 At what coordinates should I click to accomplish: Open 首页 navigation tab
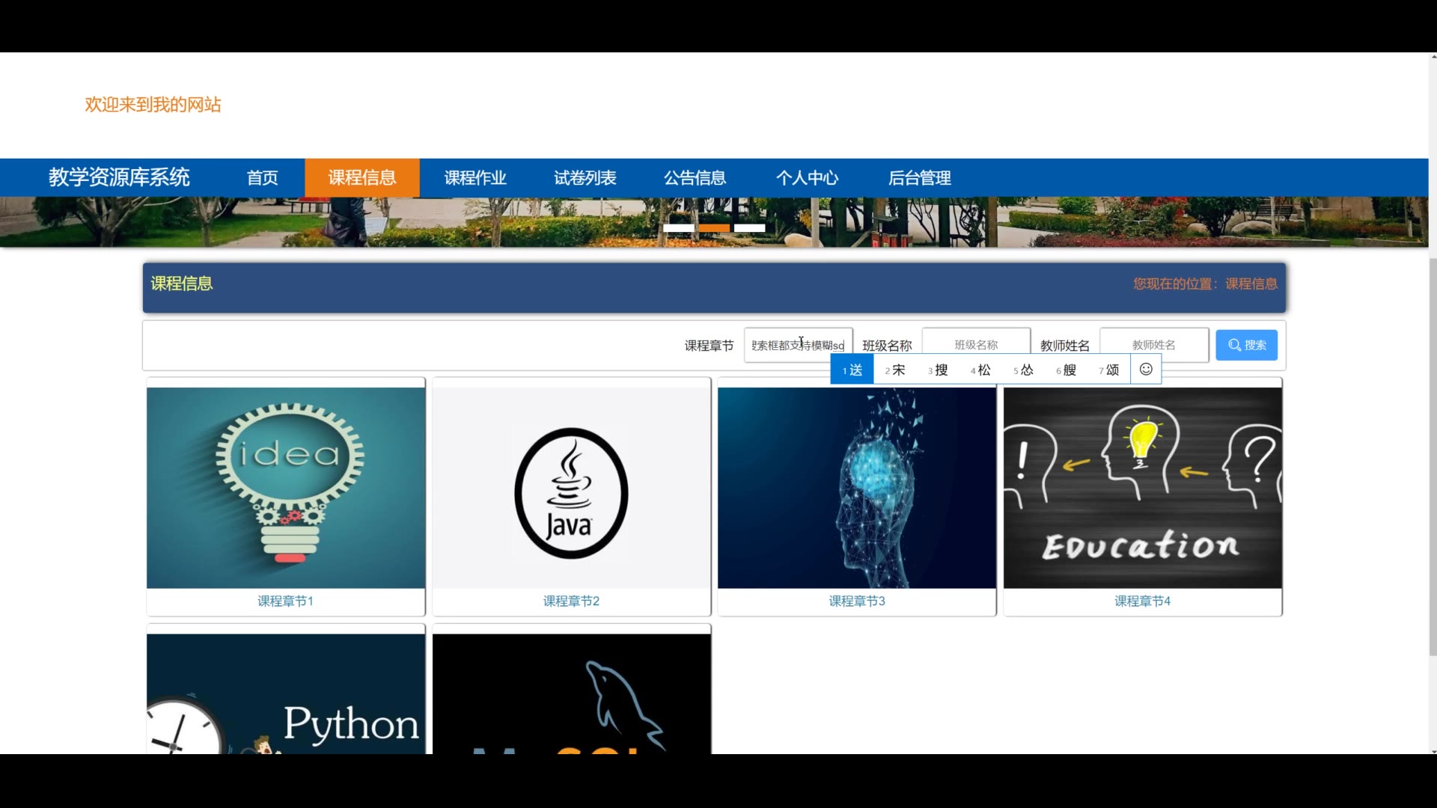point(262,178)
